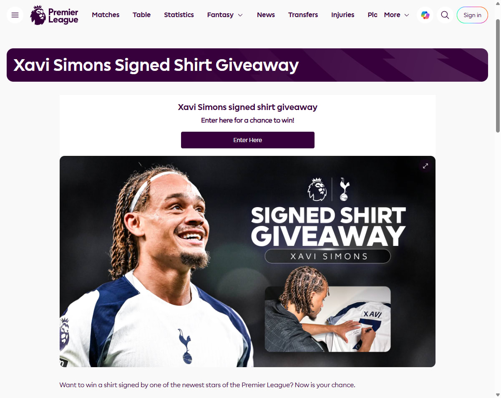The width and height of the screenshot is (501, 398).
Task: Go to the Table page
Action: (x=142, y=15)
